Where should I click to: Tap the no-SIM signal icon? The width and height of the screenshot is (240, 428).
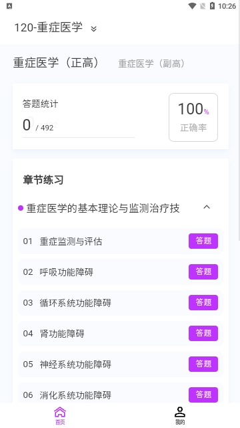coord(203,6)
